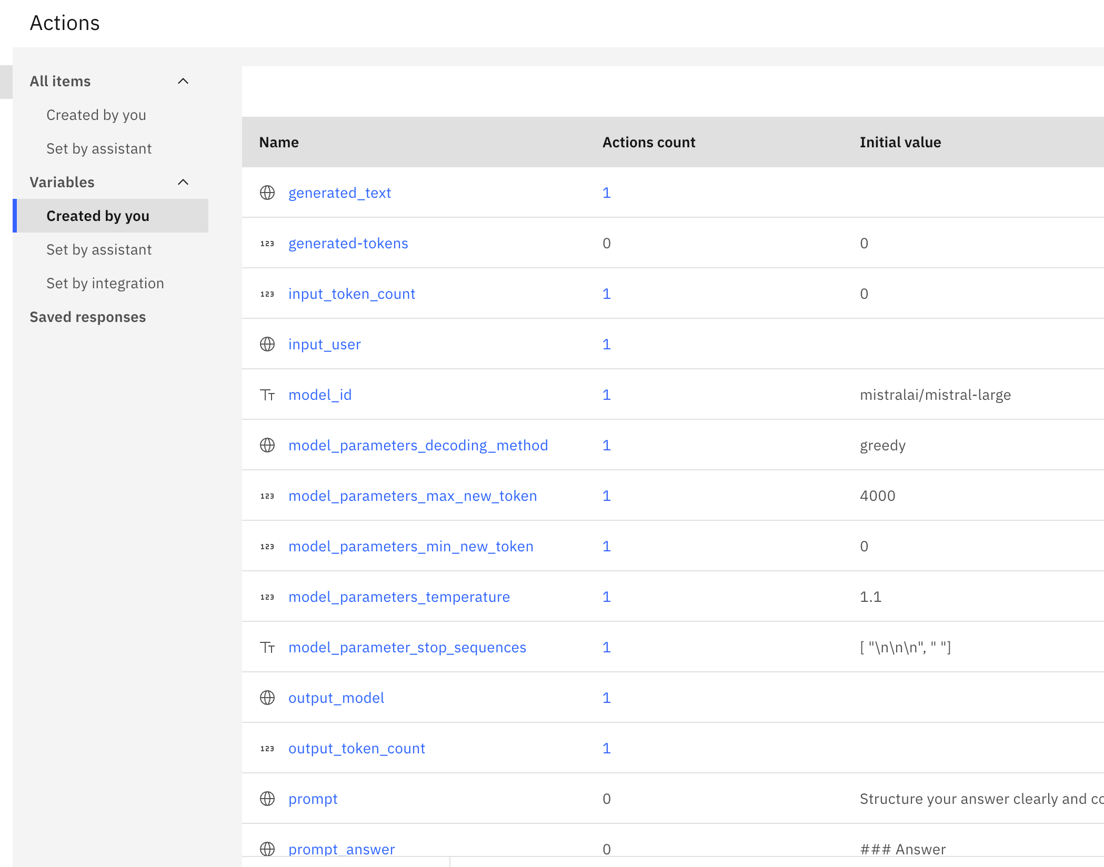Click the globe icon next to output_model
Image resolution: width=1104 pixels, height=867 pixels.
click(267, 698)
